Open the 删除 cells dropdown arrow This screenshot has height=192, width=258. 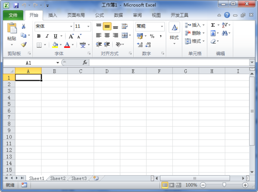(203, 33)
